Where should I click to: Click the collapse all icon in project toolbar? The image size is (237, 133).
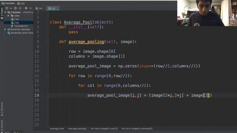[x=20, y=8]
